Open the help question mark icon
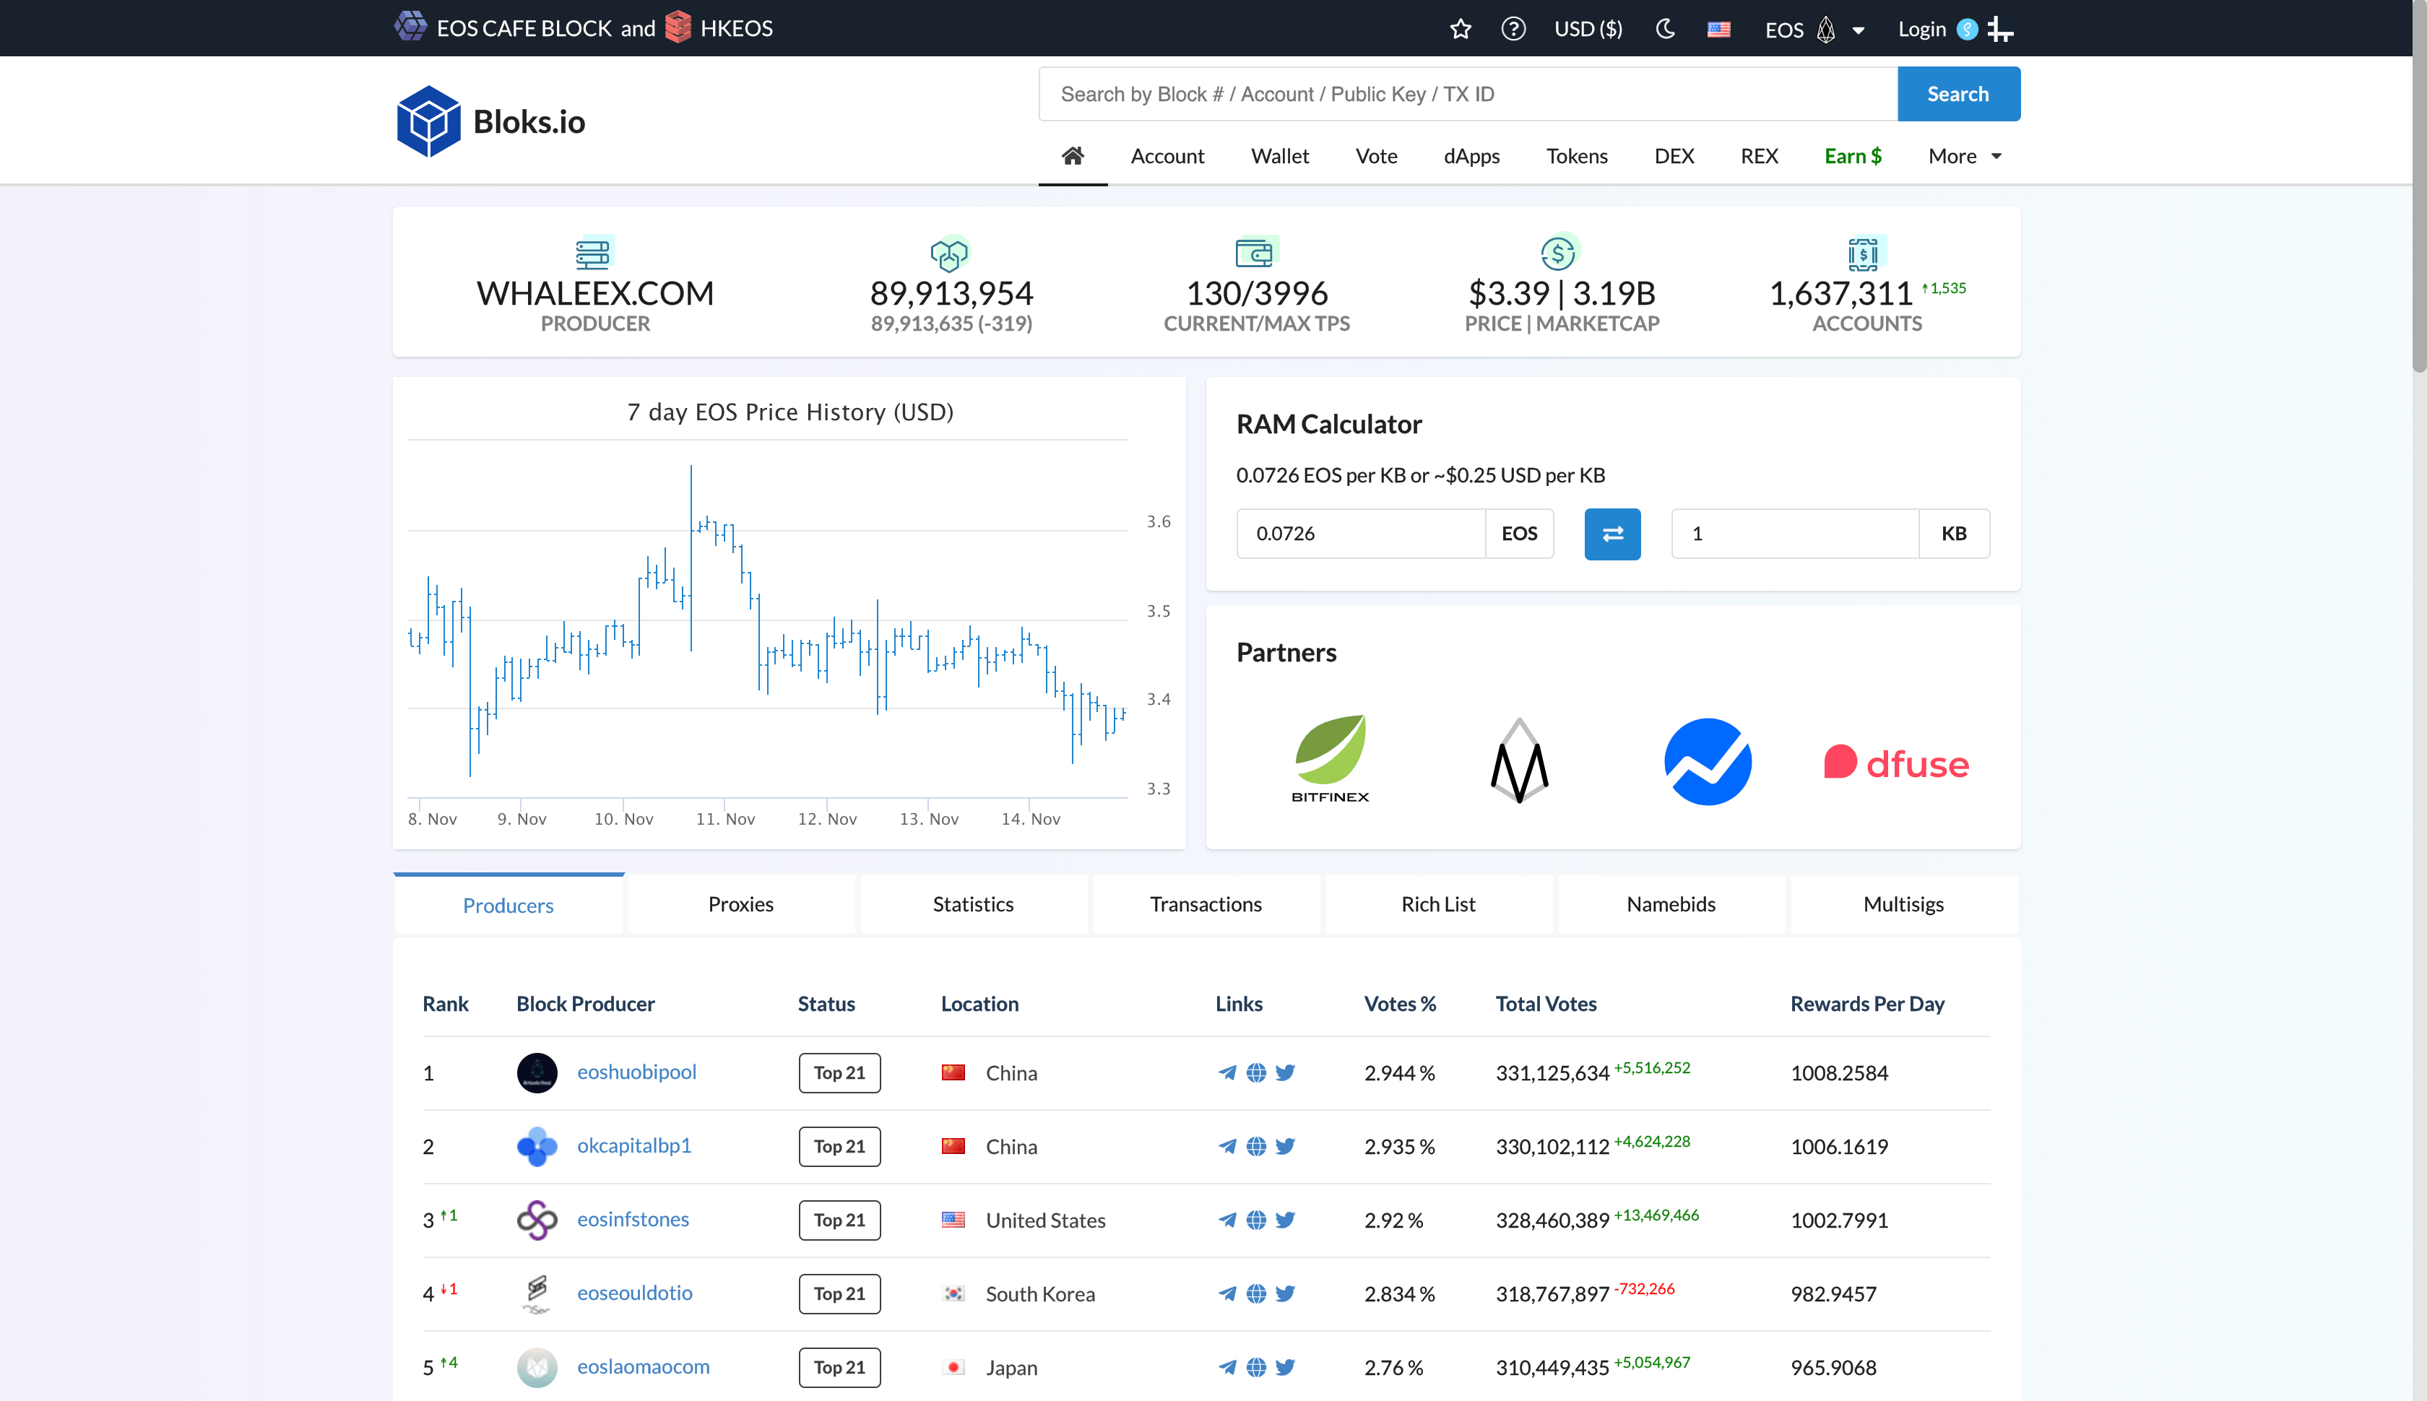Screen dimensions: 2427x1401 click(x=1513, y=29)
